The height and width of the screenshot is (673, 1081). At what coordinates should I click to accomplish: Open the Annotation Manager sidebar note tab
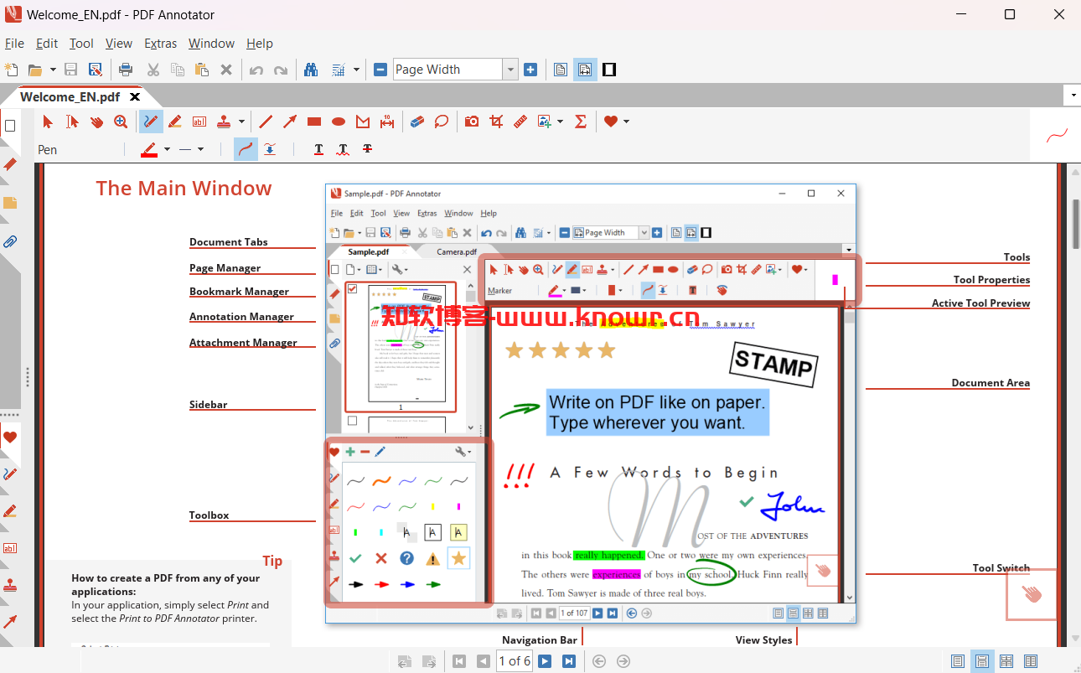click(10, 203)
